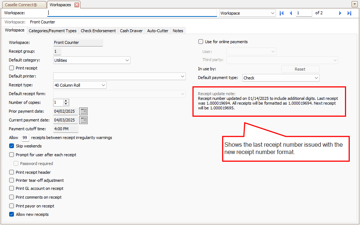Screen dimensions: 360x225
Task: Click the record number field
Action: [x=304, y=13]
